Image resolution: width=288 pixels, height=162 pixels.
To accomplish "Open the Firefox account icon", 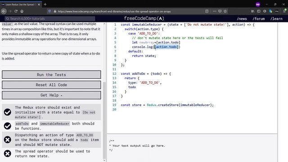I will (265, 11).
